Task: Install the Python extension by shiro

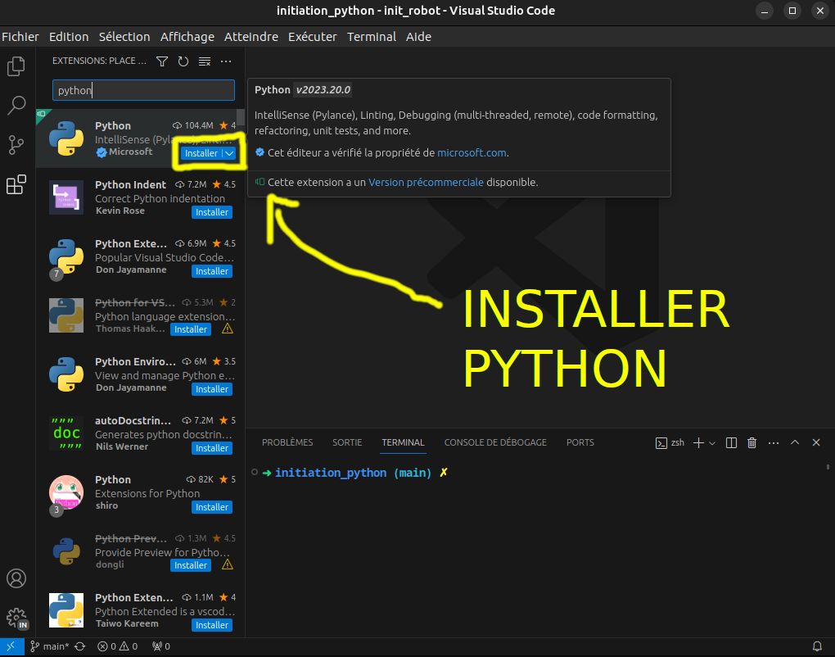Action: tap(212, 507)
